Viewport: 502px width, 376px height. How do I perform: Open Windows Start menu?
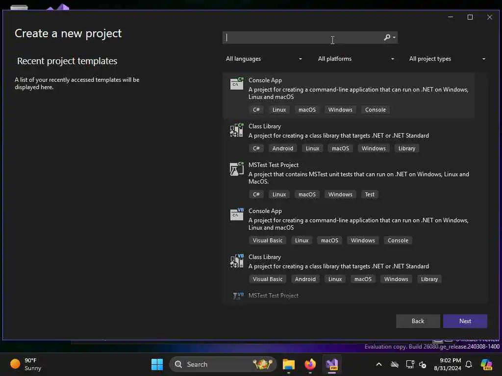[x=157, y=364]
